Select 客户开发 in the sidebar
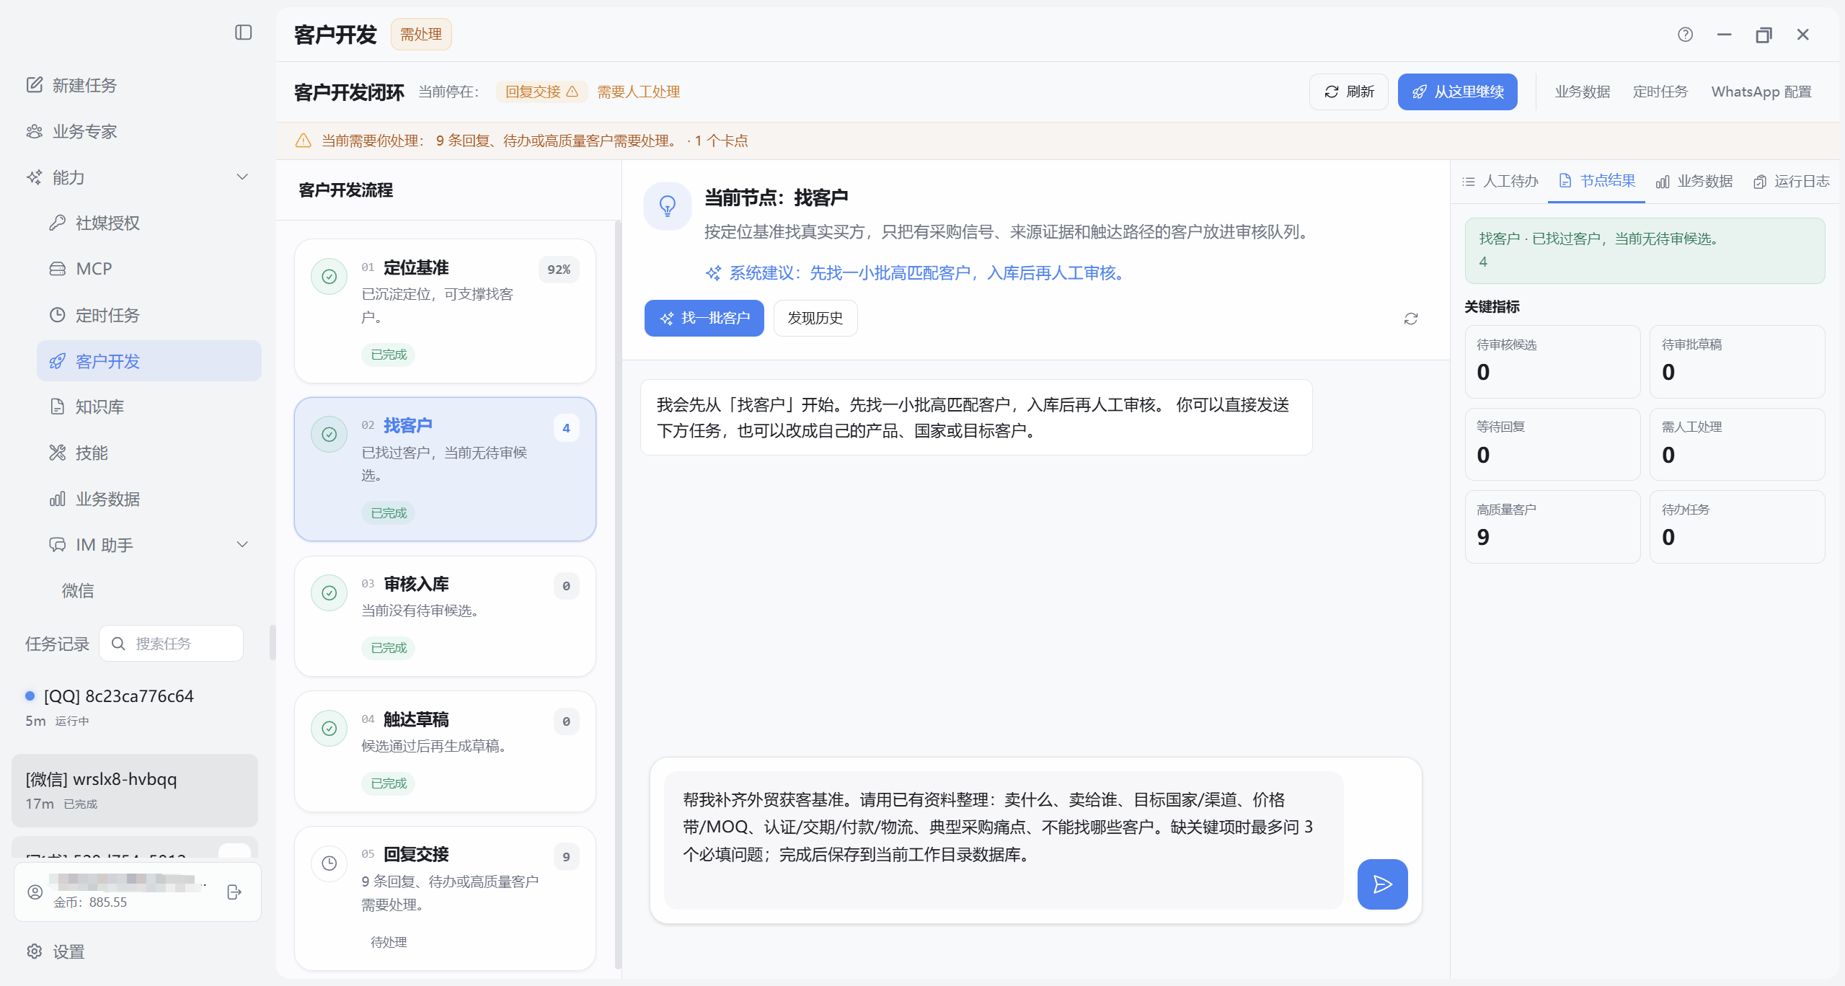 149,361
